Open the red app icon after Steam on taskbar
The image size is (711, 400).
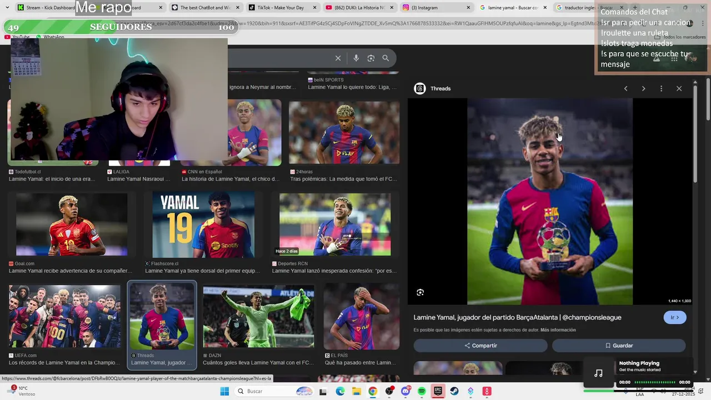tap(487, 392)
